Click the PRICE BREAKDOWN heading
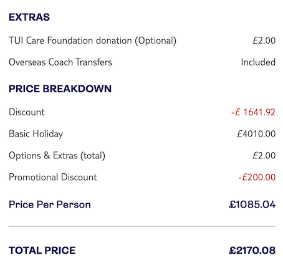This screenshot has height=278, width=283. pos(60,89)
